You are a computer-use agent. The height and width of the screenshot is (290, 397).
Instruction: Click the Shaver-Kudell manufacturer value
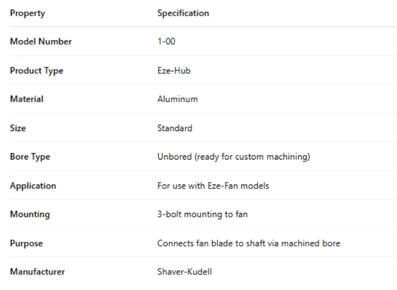coord(184,271)
